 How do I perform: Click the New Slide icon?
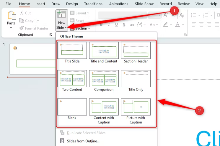(62, 15)
